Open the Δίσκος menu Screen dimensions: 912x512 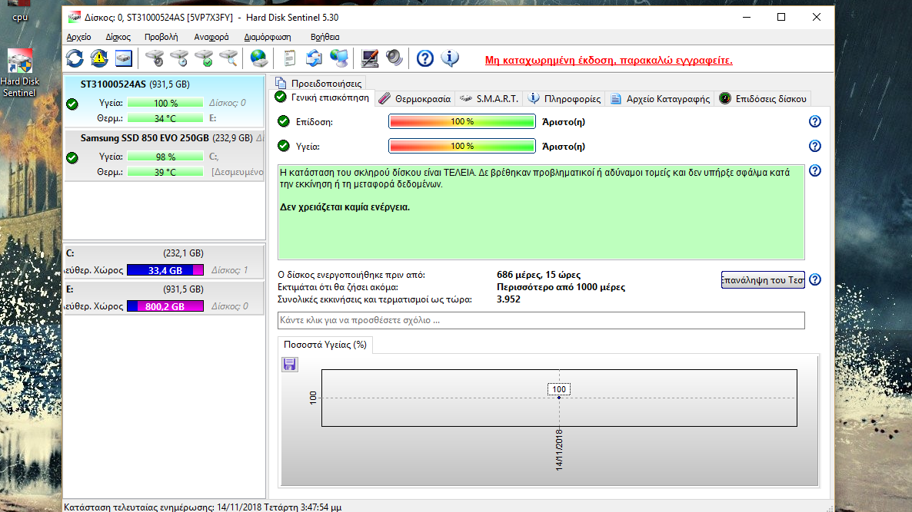click(x=118, y=37)
